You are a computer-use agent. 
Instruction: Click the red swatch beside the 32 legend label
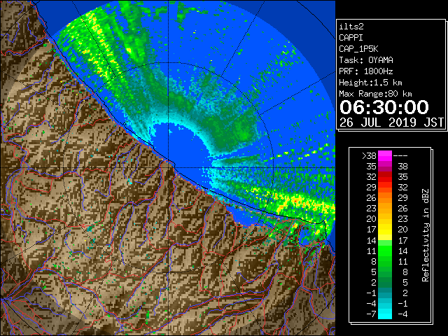[x=385, y=177]
